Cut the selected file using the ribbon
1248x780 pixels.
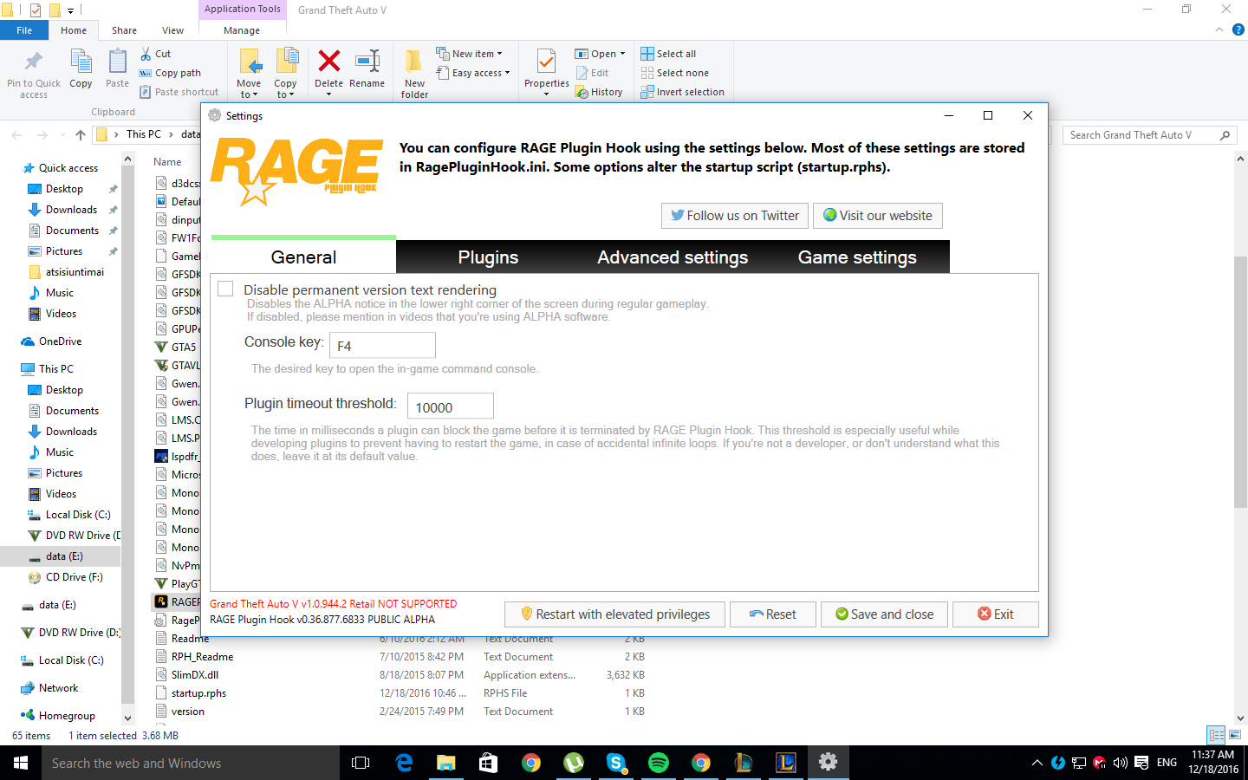[x=156, y=54]
